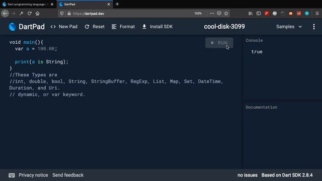322x181 pixels.
Task: Click the Documentation panel label
Action: coord(262,107)
